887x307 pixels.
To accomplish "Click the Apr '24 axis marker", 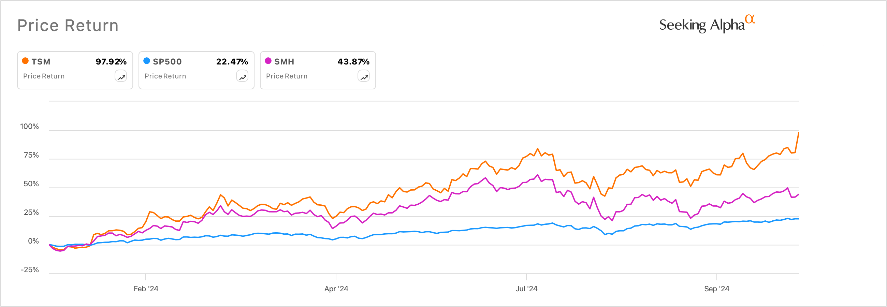I will [x=336, y=289].
